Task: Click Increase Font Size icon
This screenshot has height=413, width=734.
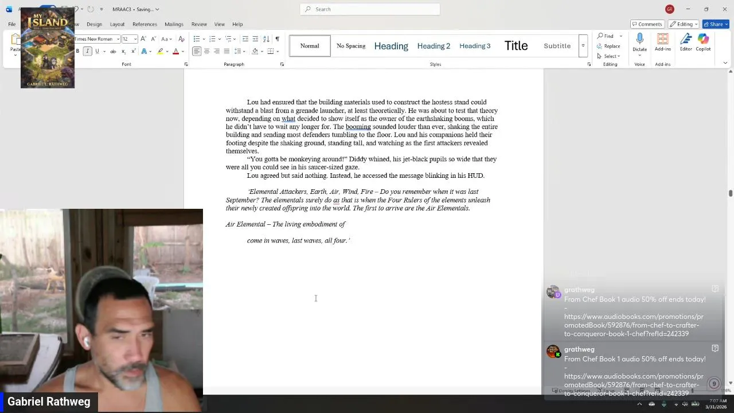Action: point(143,39)
